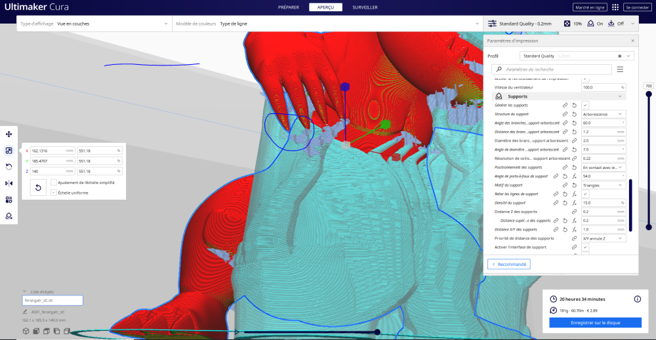656x340 pixels.
Task: Reset the Structure du support setting
Action: (575, 114)
